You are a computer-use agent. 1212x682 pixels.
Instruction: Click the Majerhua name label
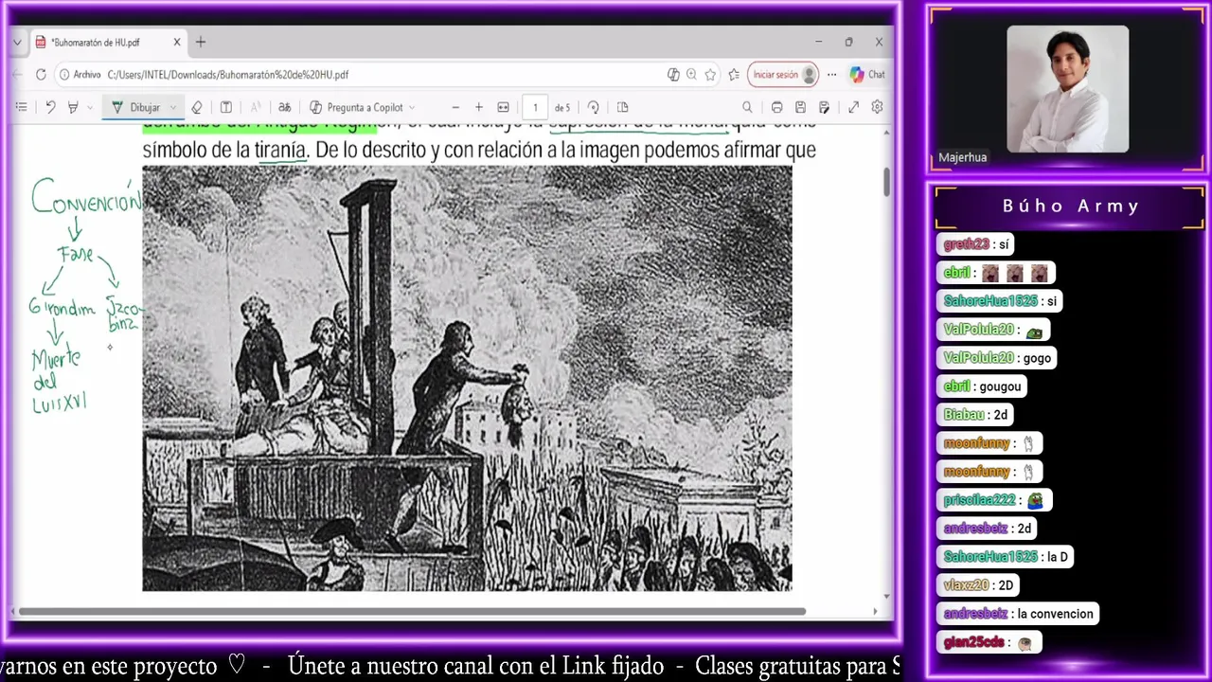[x=963, y=157]
